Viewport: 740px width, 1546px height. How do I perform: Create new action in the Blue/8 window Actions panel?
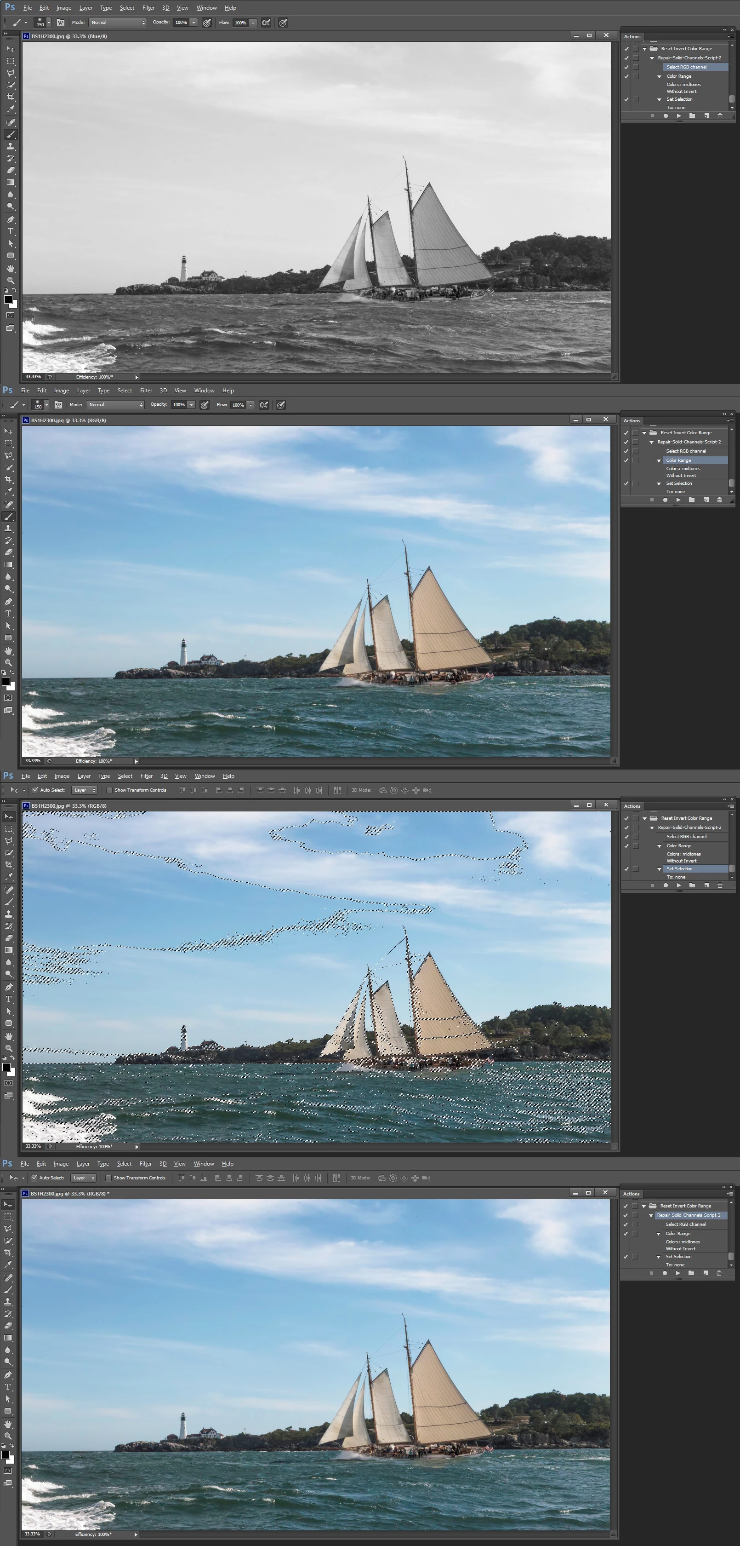(706, 115)
